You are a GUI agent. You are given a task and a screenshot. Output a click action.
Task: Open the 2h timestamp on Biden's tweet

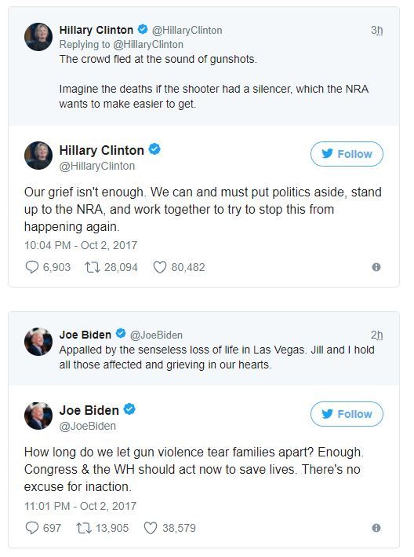377,335
